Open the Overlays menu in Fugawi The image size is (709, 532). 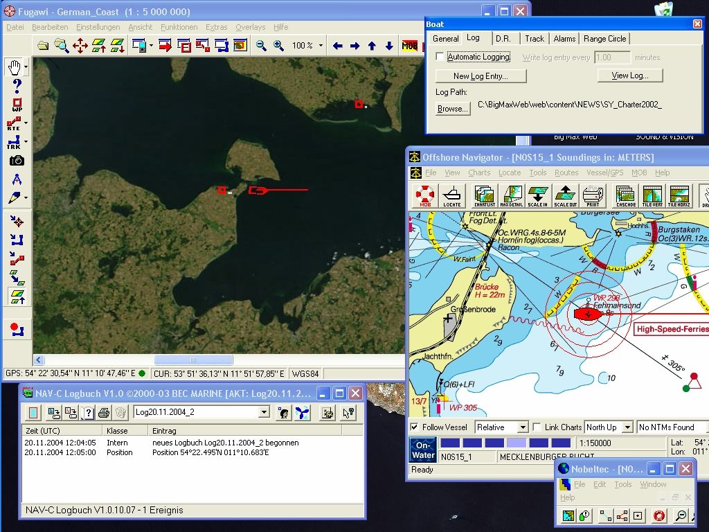(250, 27)
